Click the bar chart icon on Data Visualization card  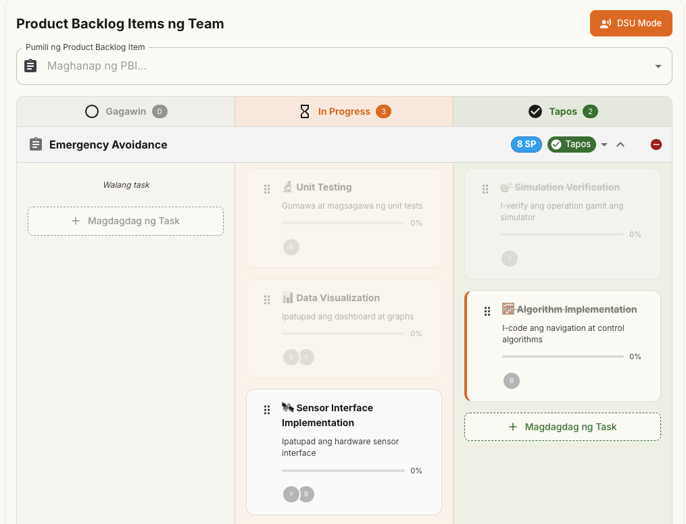coord(288,298)
